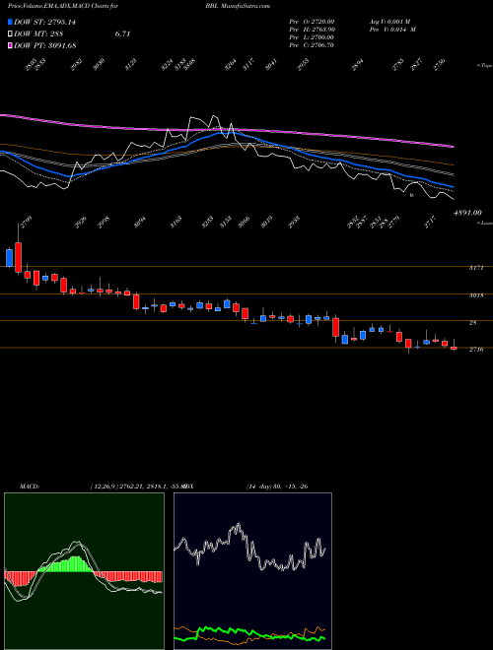Click the 'Pre O: 2720.00' open value
Image resolution: width=493 pixels, height=650 pixels.
[x=312, y=21]
